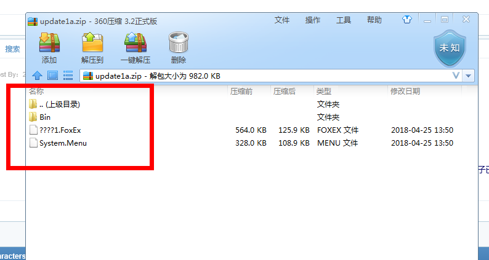Open the 操作 menu
Viewport: 489px width, 260px height.
point(312,20)
